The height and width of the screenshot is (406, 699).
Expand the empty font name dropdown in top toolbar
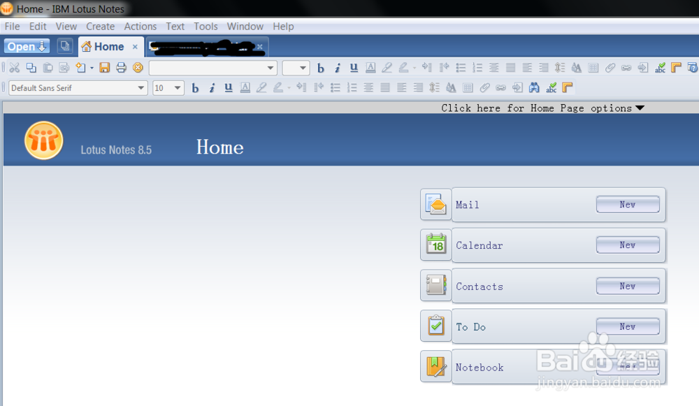pyautogui.click(x=270, y=68)
